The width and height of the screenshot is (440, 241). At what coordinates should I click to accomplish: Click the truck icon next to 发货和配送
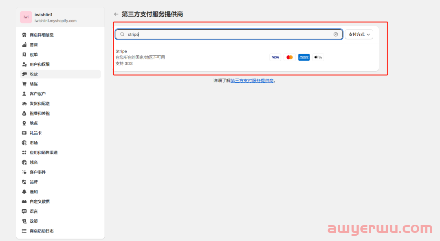pyautogui.click(x=24, y=103)
